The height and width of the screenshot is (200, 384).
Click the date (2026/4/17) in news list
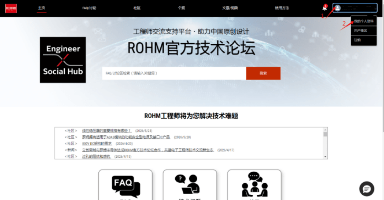pos(226,150)
